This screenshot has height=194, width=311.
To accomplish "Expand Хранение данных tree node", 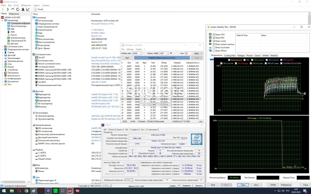I will click(x=2, y=61).
